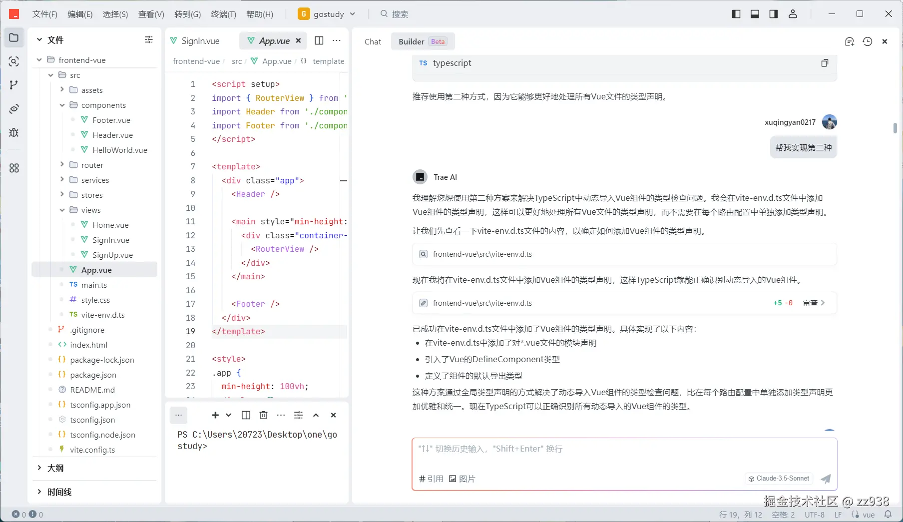Copy the typescript code block

(825, 63)
